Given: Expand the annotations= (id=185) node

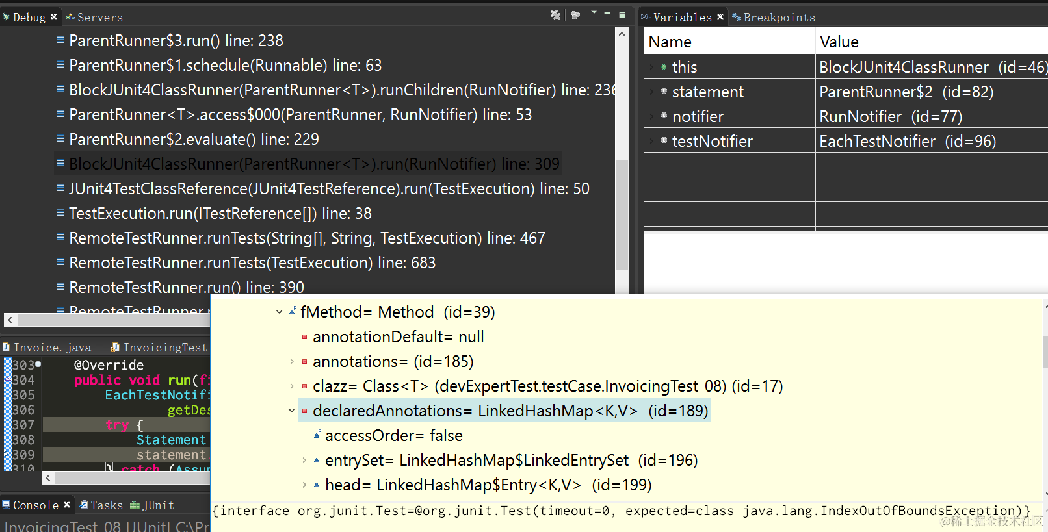Looking at the screenshot, I should [292, 362].
